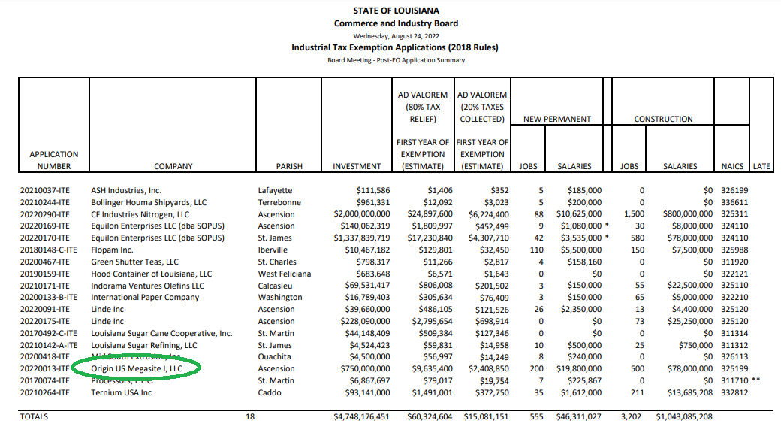Click NAICS code 332812
This screenshot has height=430, width=781.
point(734,392)
